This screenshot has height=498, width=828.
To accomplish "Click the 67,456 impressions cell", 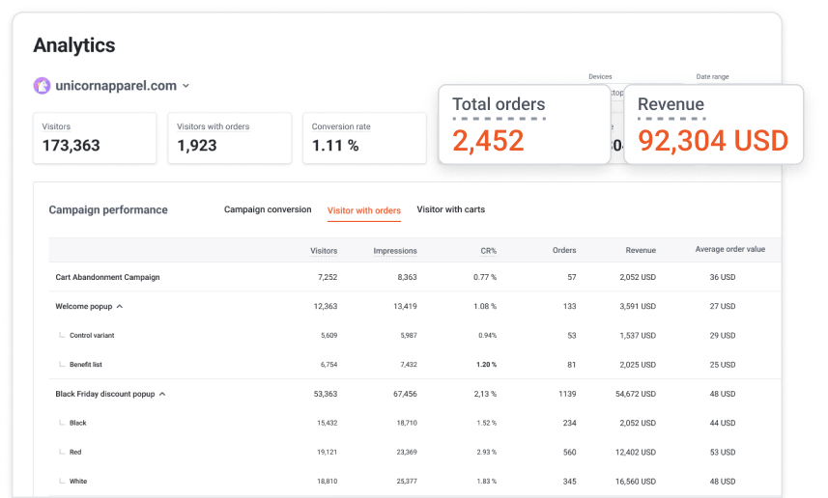I will coord(405,394).
